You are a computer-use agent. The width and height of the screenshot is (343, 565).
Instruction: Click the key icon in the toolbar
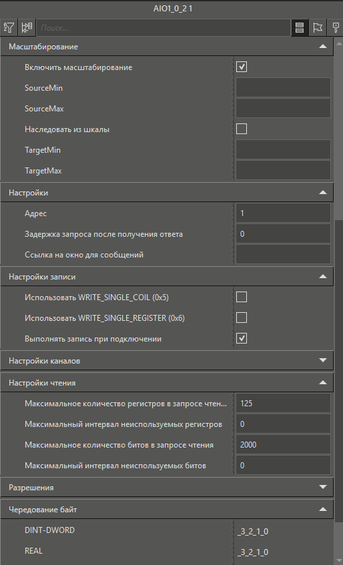click(x=336, y=27)
